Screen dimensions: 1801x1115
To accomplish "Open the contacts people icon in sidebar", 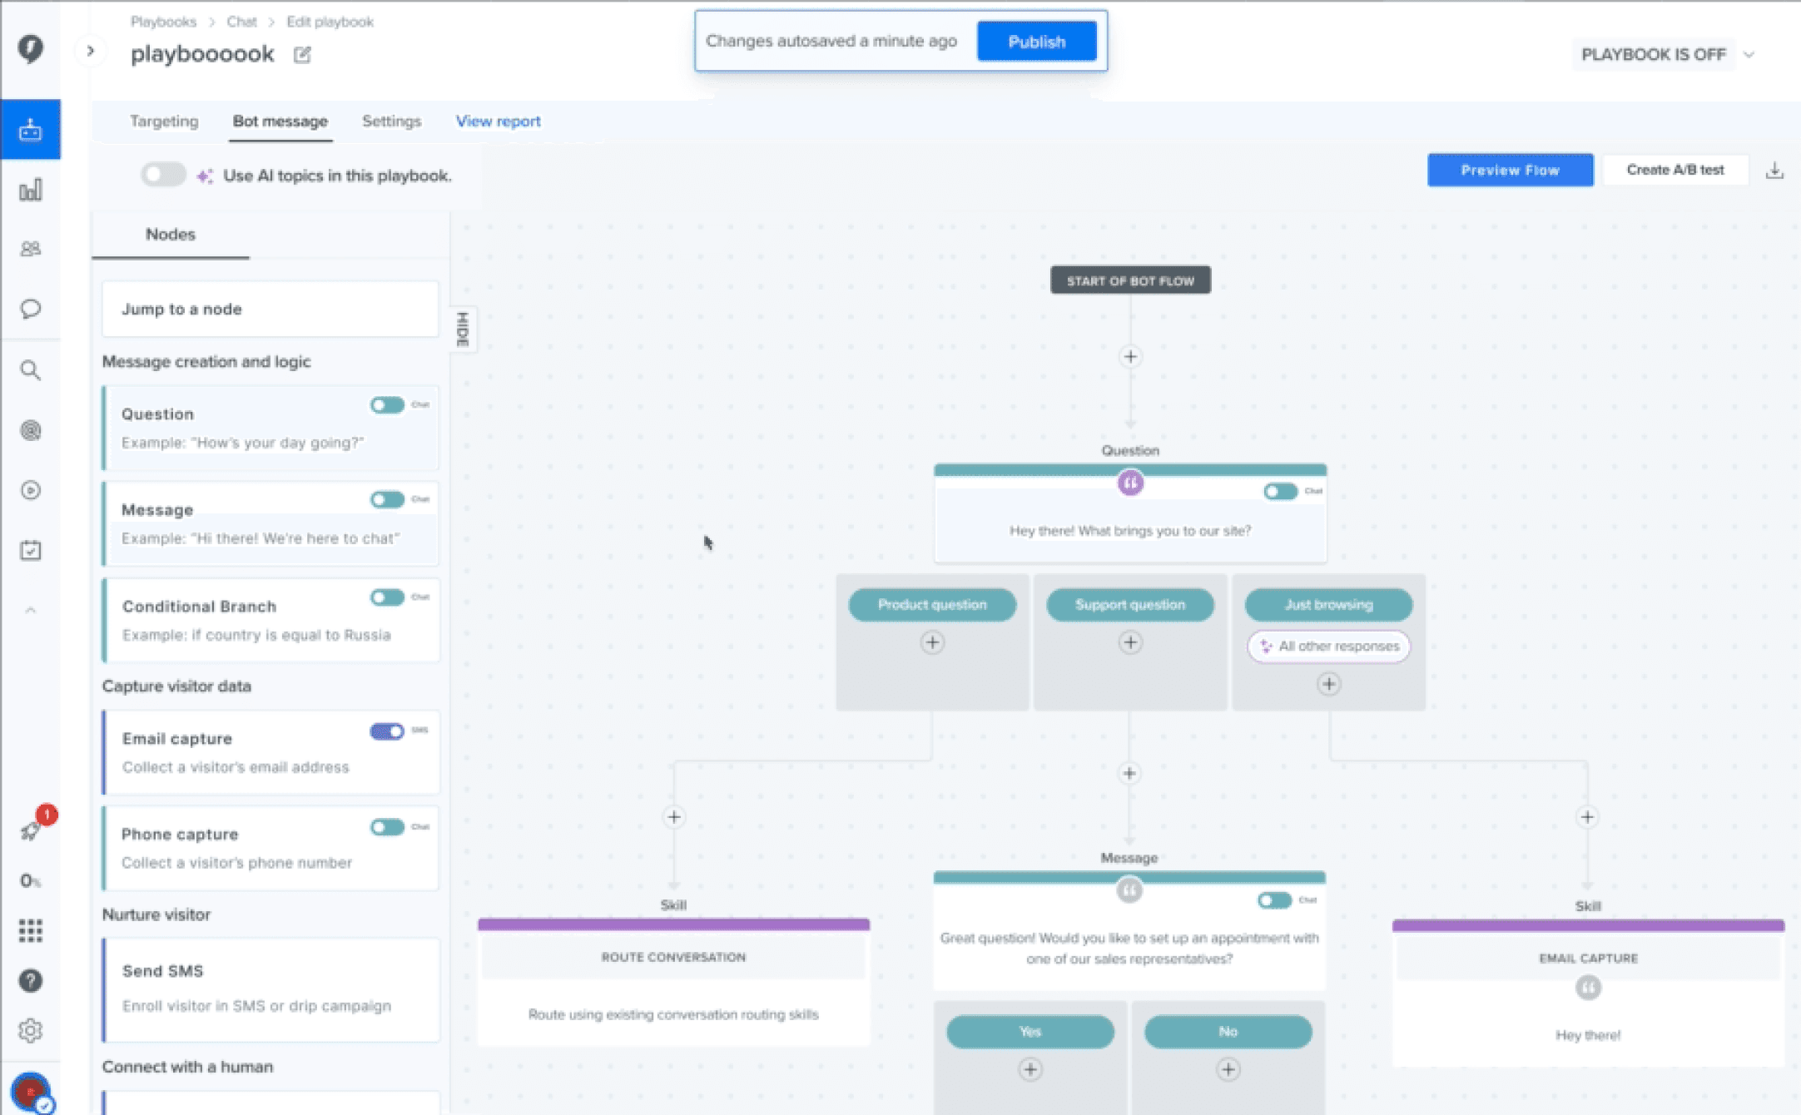I will coord(31,249).
